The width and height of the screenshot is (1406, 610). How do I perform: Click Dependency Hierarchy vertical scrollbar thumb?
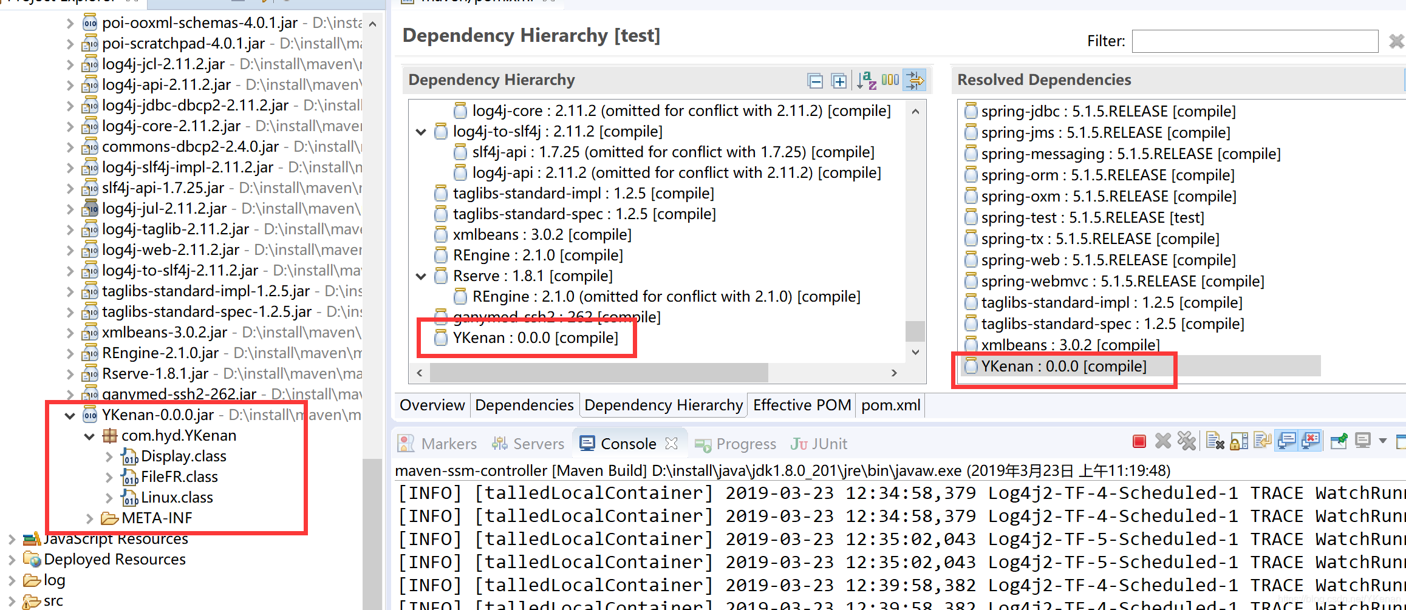pos(915,331)
